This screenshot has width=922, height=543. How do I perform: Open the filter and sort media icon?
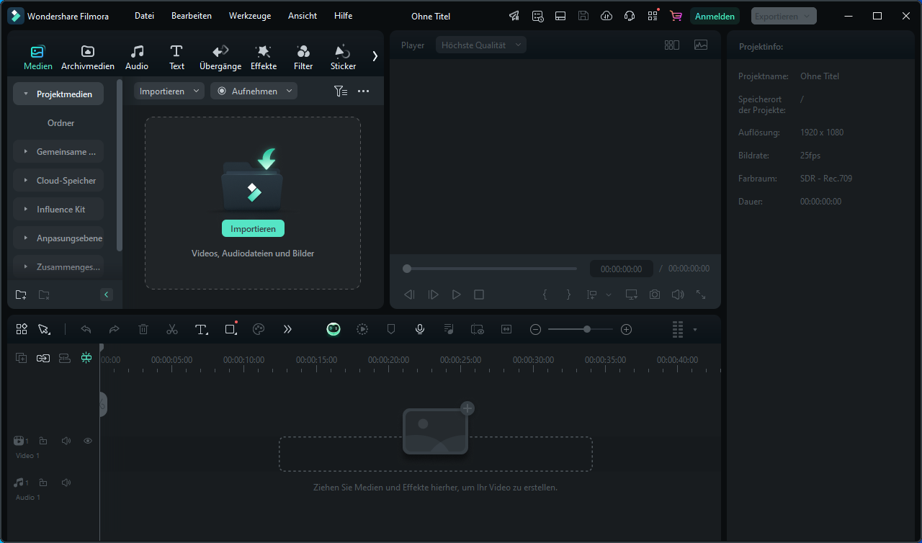click(341, 91)
